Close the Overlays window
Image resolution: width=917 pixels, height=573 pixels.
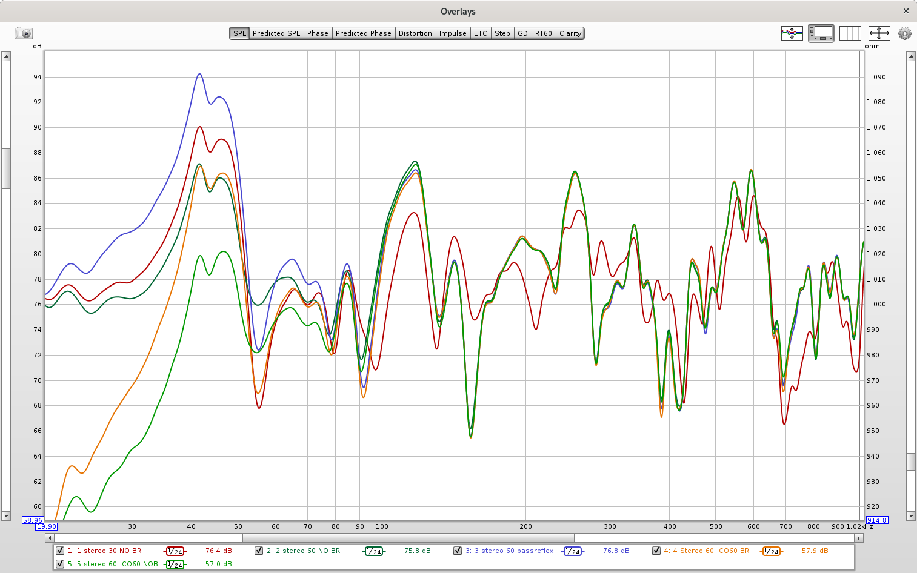906,11
